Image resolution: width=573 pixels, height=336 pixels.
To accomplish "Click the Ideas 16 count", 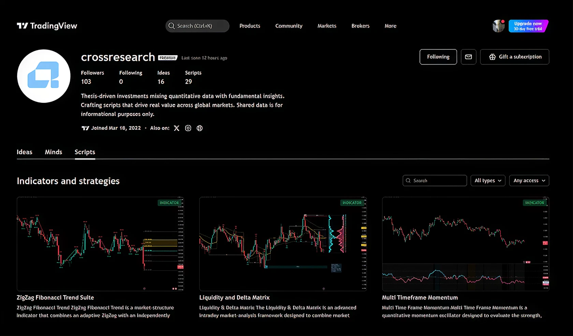I will pyautogui.click(x=163, y=77).
